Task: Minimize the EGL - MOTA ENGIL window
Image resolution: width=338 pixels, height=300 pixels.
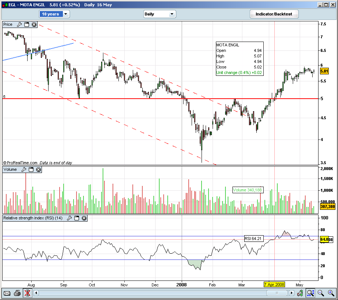Action: coord(320,5)
